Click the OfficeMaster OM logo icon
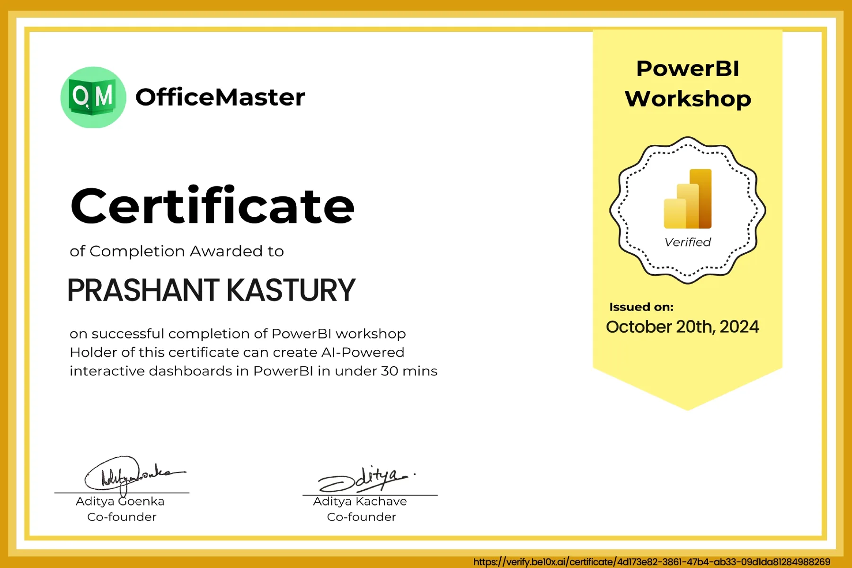This screenshot has width=852, height=568. 93,98
